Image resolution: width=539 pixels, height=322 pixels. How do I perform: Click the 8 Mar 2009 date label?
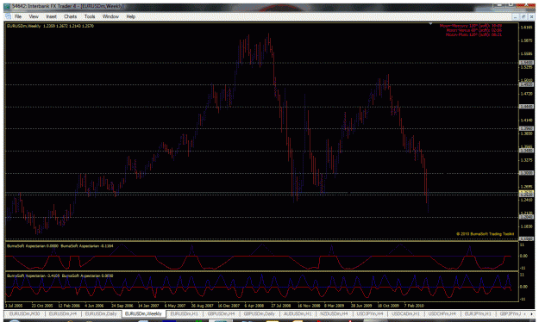(x=334, y=306)
